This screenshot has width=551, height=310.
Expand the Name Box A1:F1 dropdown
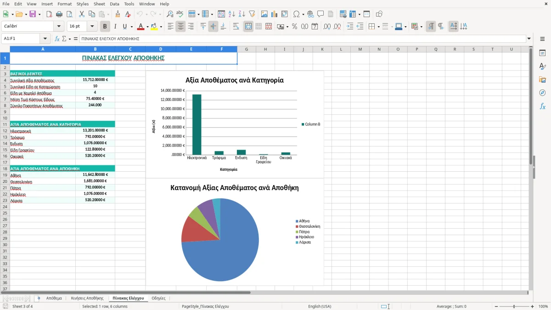coord(45,39)
